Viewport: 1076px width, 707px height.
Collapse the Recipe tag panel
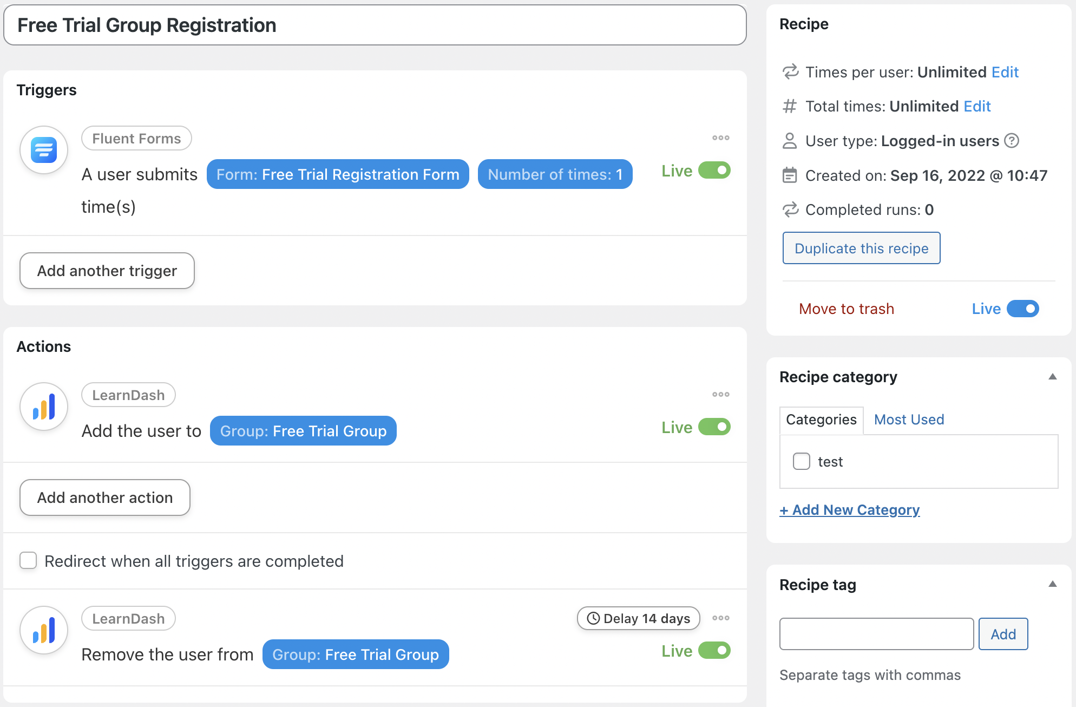[x=1053, y=584]
